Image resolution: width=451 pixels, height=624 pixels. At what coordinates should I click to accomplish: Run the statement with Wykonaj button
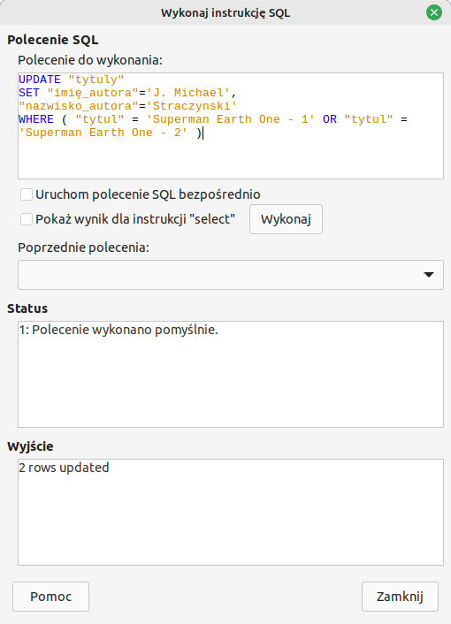click(286, 219)
